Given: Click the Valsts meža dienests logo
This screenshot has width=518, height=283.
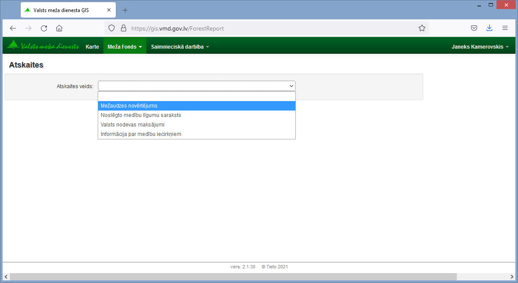Looking at the screenshot, I should point(43,46).
